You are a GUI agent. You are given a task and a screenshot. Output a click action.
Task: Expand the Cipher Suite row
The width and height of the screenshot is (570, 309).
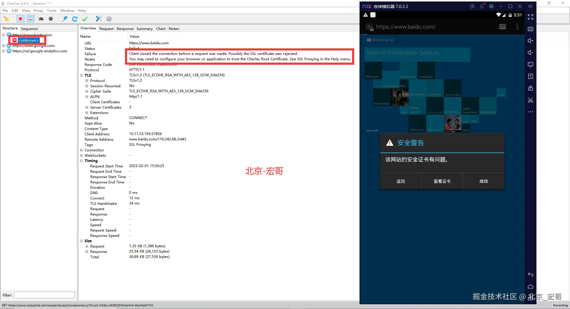87,91
